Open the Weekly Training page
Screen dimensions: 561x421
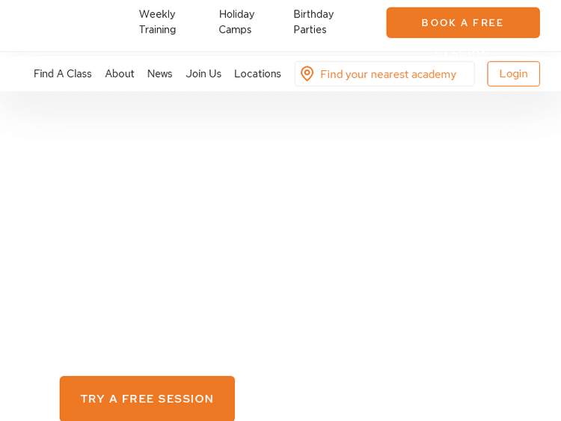click(157, 22)
